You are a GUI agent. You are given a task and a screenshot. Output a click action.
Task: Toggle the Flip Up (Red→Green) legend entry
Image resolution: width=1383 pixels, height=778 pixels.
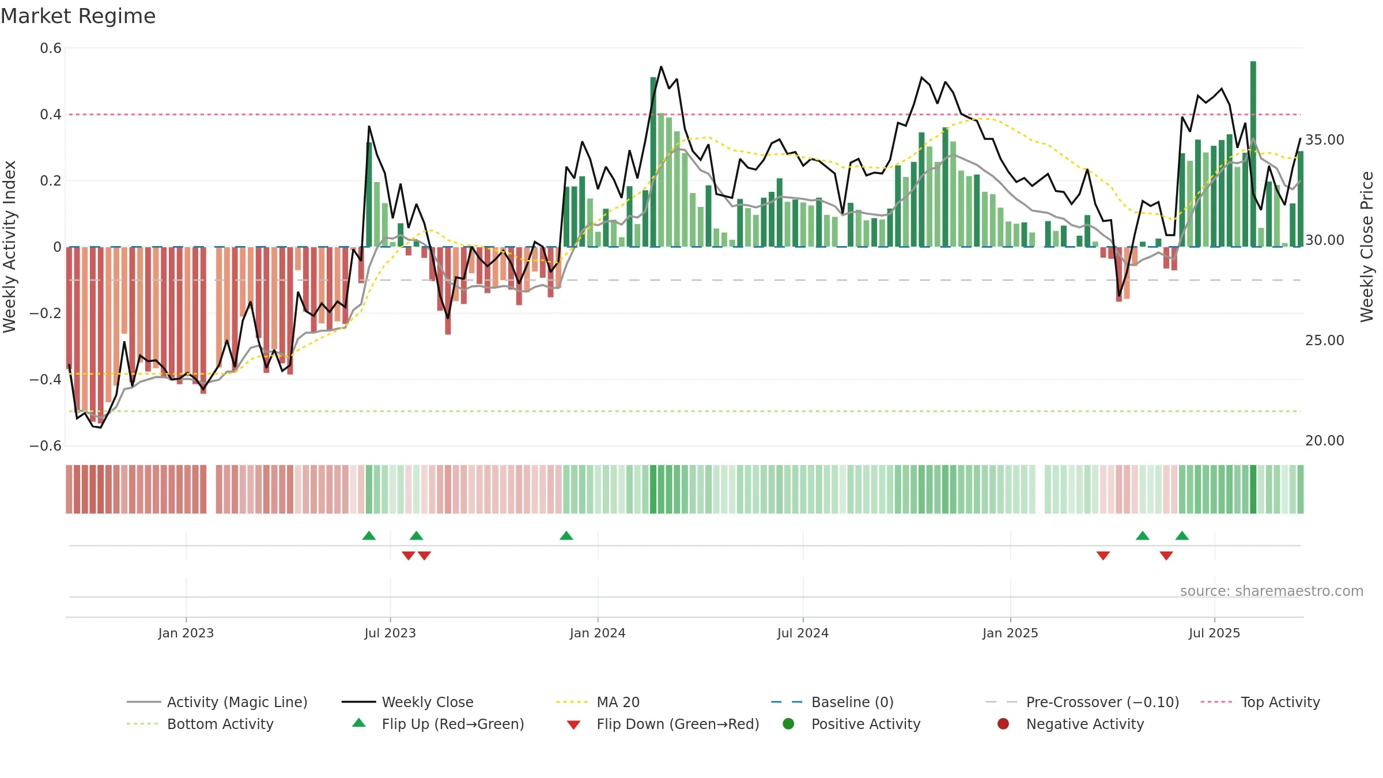coord(438,724)
